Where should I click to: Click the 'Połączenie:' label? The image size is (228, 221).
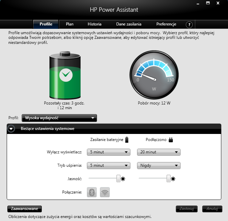coord(72,192)
